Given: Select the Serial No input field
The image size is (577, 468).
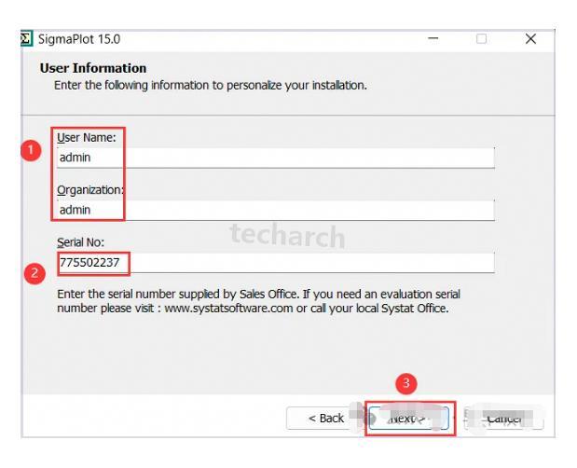Looking at the screenshot, I should click(275, 263).
